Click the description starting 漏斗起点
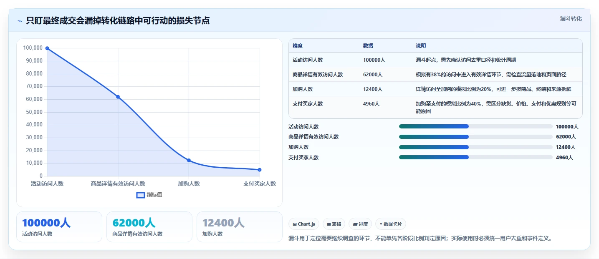 [466, 60]
